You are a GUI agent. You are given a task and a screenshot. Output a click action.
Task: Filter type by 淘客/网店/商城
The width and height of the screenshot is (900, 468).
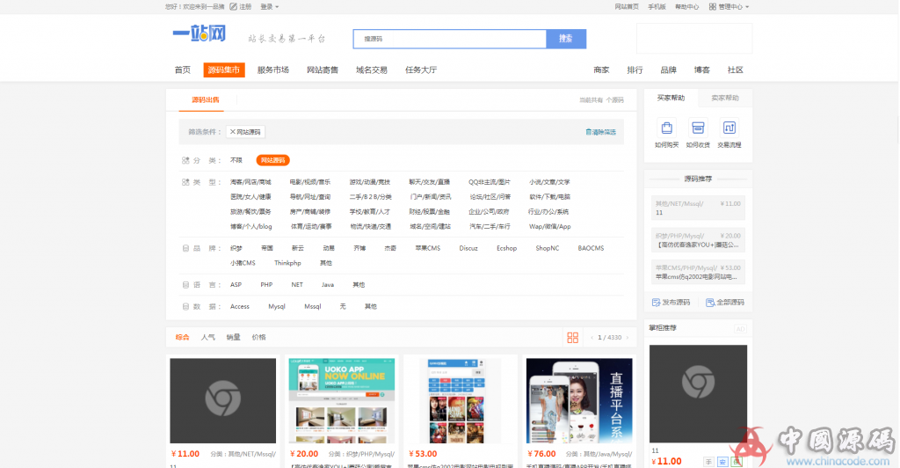pos(250,182)
